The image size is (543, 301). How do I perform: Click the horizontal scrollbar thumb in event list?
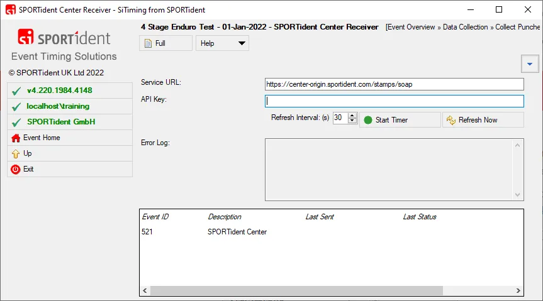point(296,290)
